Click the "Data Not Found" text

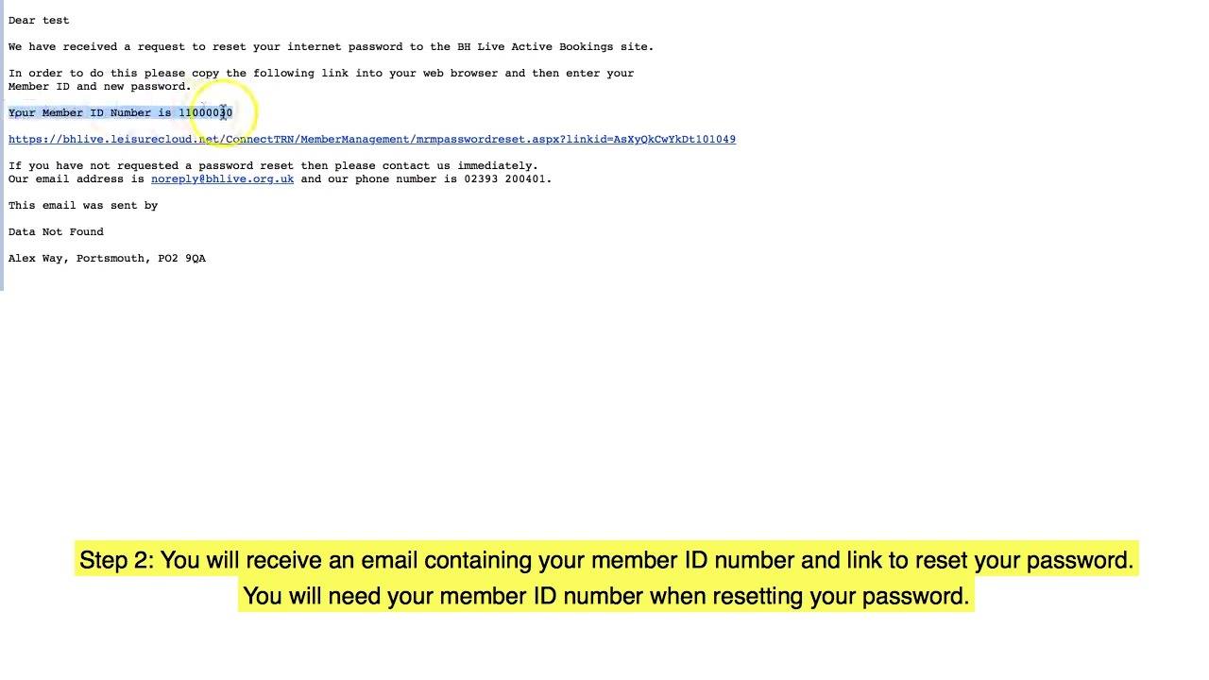(56, 232)
